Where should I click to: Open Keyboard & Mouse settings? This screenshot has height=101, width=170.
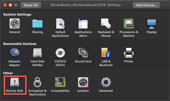pyautogui.click(x=106, y=24)
